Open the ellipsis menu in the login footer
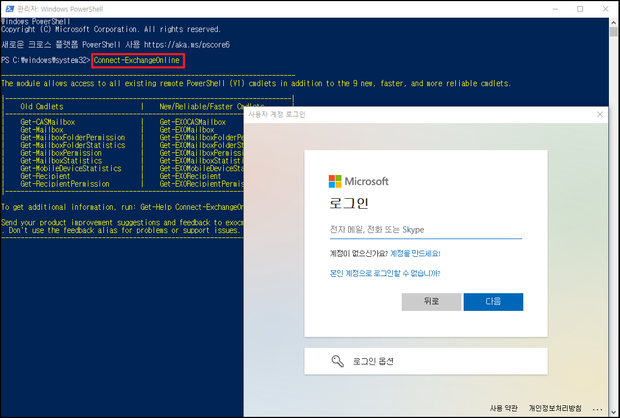 tap(597, 409)
